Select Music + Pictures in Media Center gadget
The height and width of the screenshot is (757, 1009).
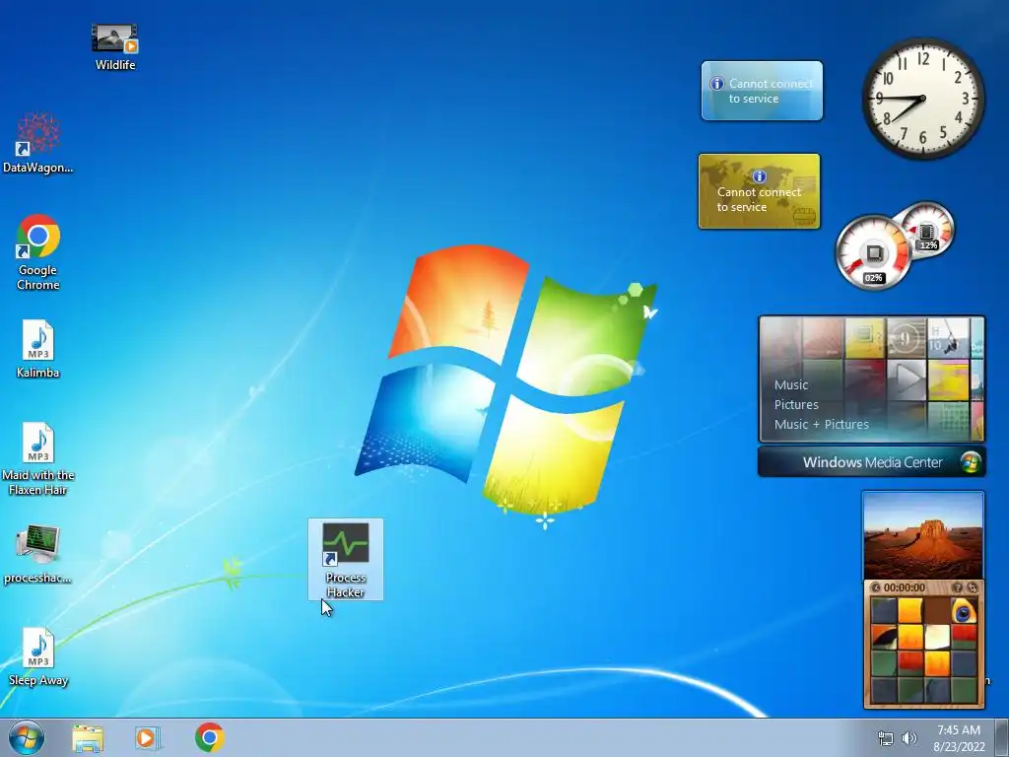(821, 424)
